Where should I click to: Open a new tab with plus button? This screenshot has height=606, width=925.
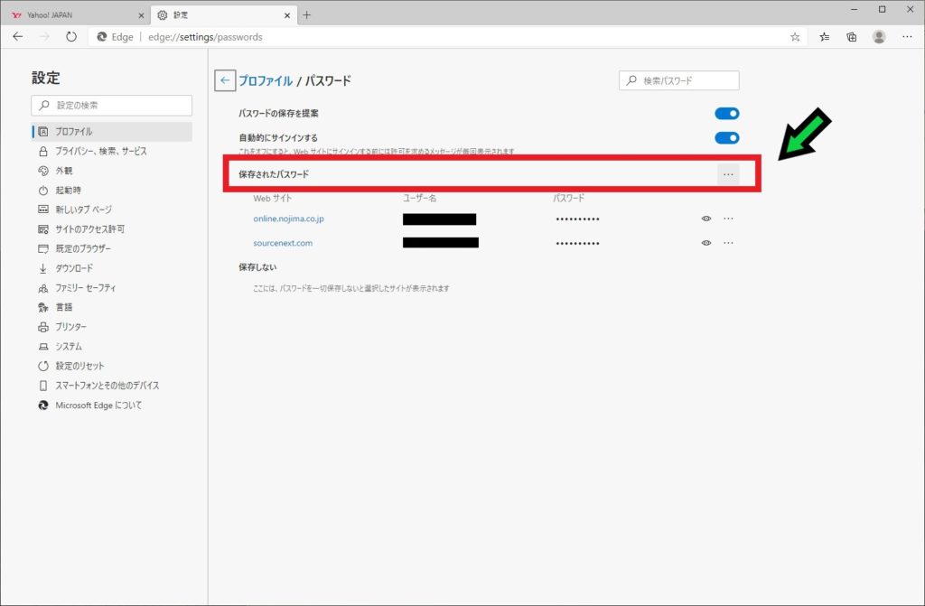(306, 14)
